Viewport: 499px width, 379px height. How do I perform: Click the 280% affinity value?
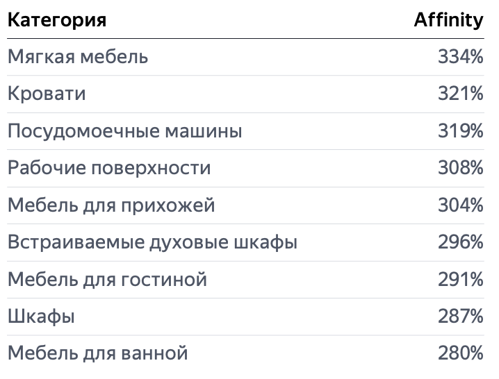[461, 353]
